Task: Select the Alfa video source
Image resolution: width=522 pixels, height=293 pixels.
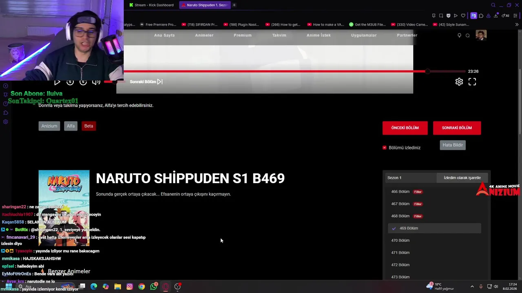Action: [71, 126]
